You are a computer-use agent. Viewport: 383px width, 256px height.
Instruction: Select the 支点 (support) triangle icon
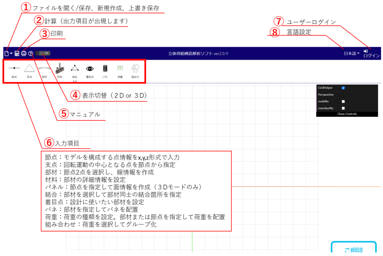[x=30, y=68]
